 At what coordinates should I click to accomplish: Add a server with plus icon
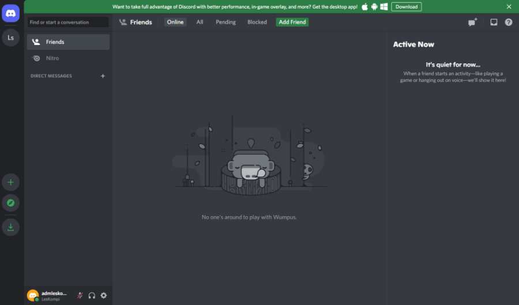[x=10, y=182]
